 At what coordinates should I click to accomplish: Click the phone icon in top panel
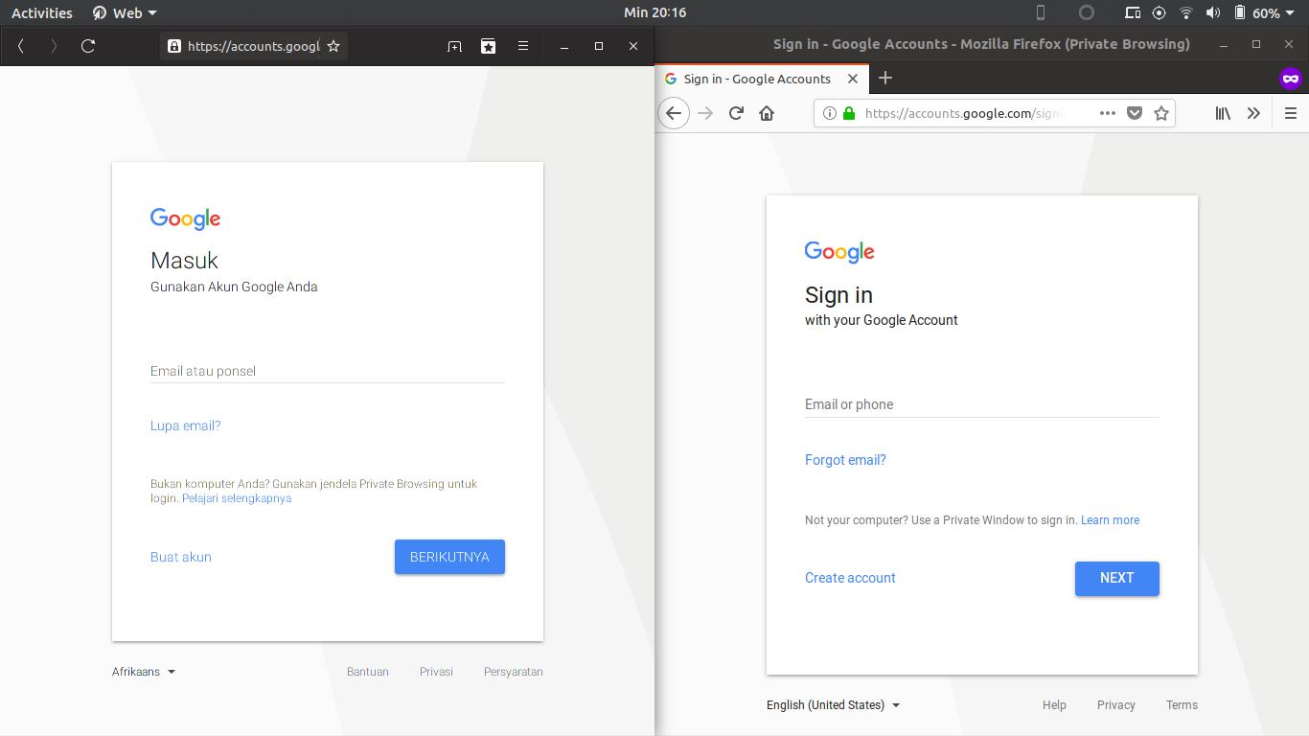pos(1041,12)
